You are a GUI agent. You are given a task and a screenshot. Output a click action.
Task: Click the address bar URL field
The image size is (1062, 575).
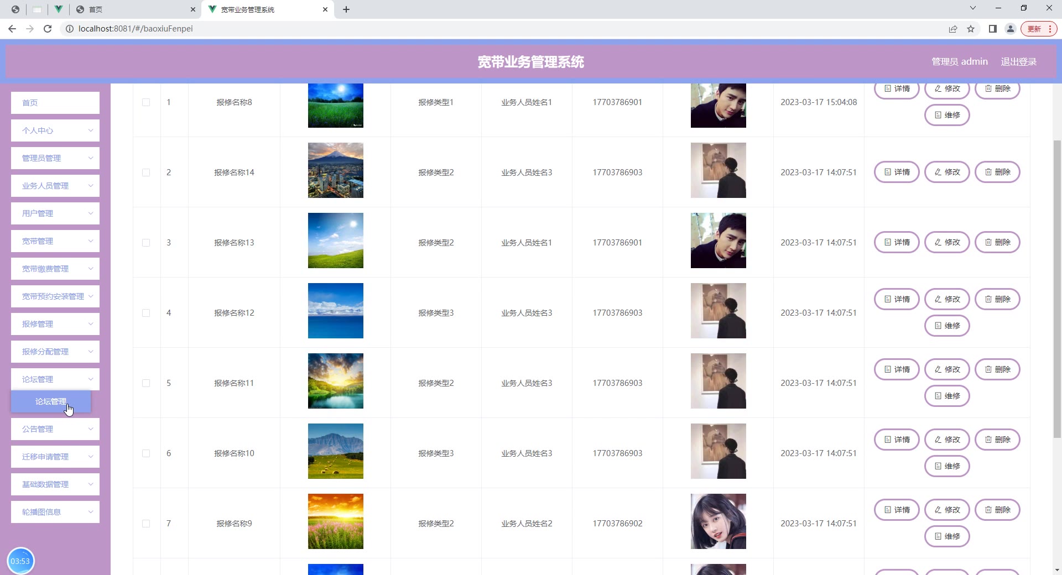click(x=498, y=29)
